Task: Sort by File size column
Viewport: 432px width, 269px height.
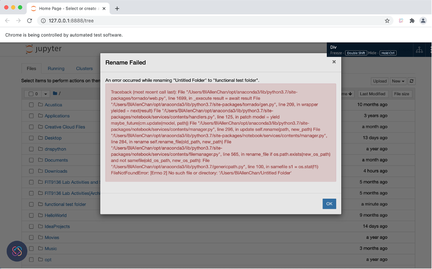Action: tap(401, 94)
